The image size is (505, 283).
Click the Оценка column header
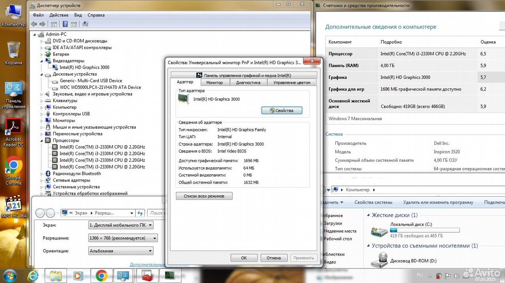[488, 42]
